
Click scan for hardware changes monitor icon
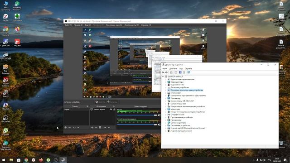pyautogui.click(x=188, y=72)
